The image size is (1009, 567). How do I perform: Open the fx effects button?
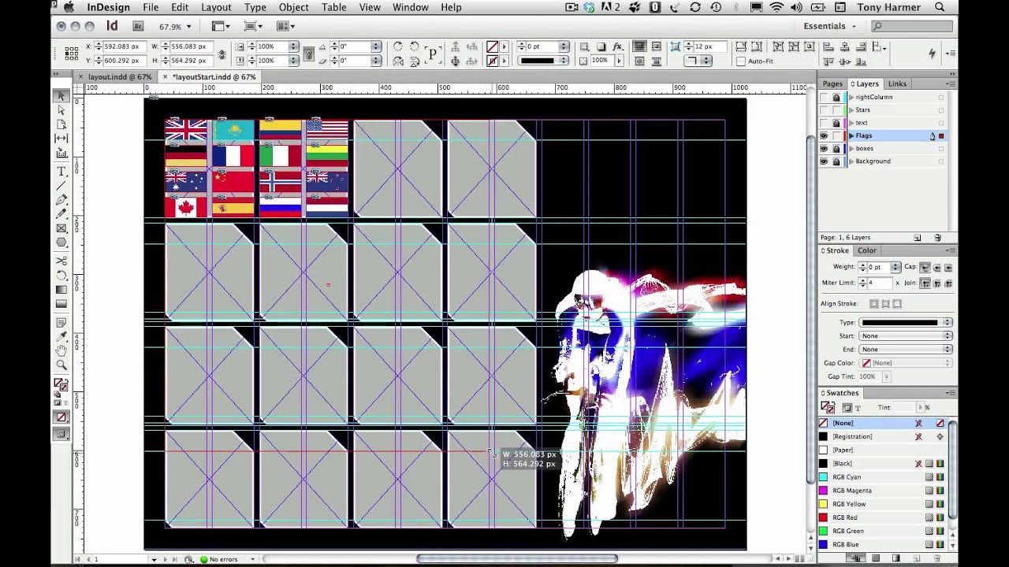[618, 46]
